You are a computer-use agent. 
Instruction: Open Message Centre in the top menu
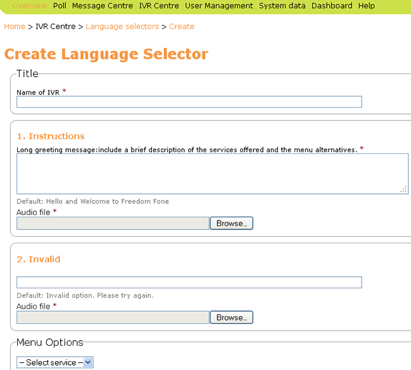click(x=103, y=6)
